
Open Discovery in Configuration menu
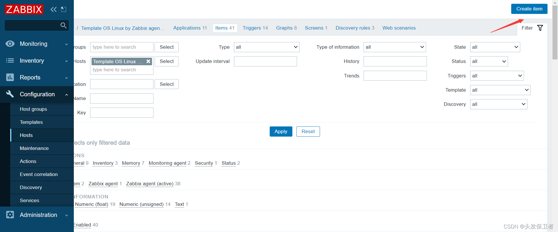coord(42,187)
